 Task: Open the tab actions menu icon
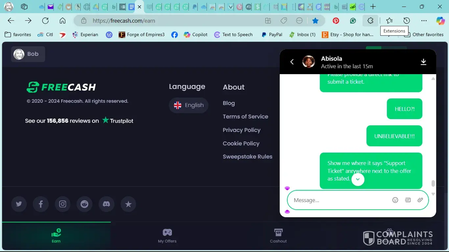coord(24,7)
